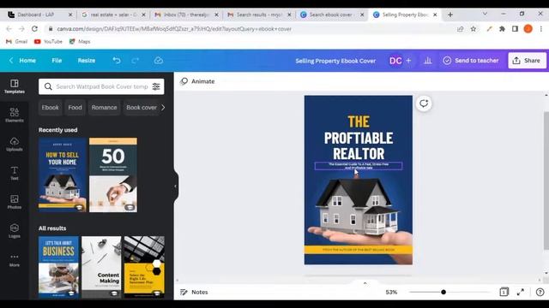The height and width of the screenshot is (308, 549).
Task: Click the Animate button
Action: (197, 81)
